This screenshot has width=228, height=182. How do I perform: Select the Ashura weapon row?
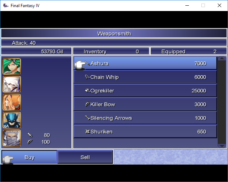pyautogui.click(x=145, y=63)
